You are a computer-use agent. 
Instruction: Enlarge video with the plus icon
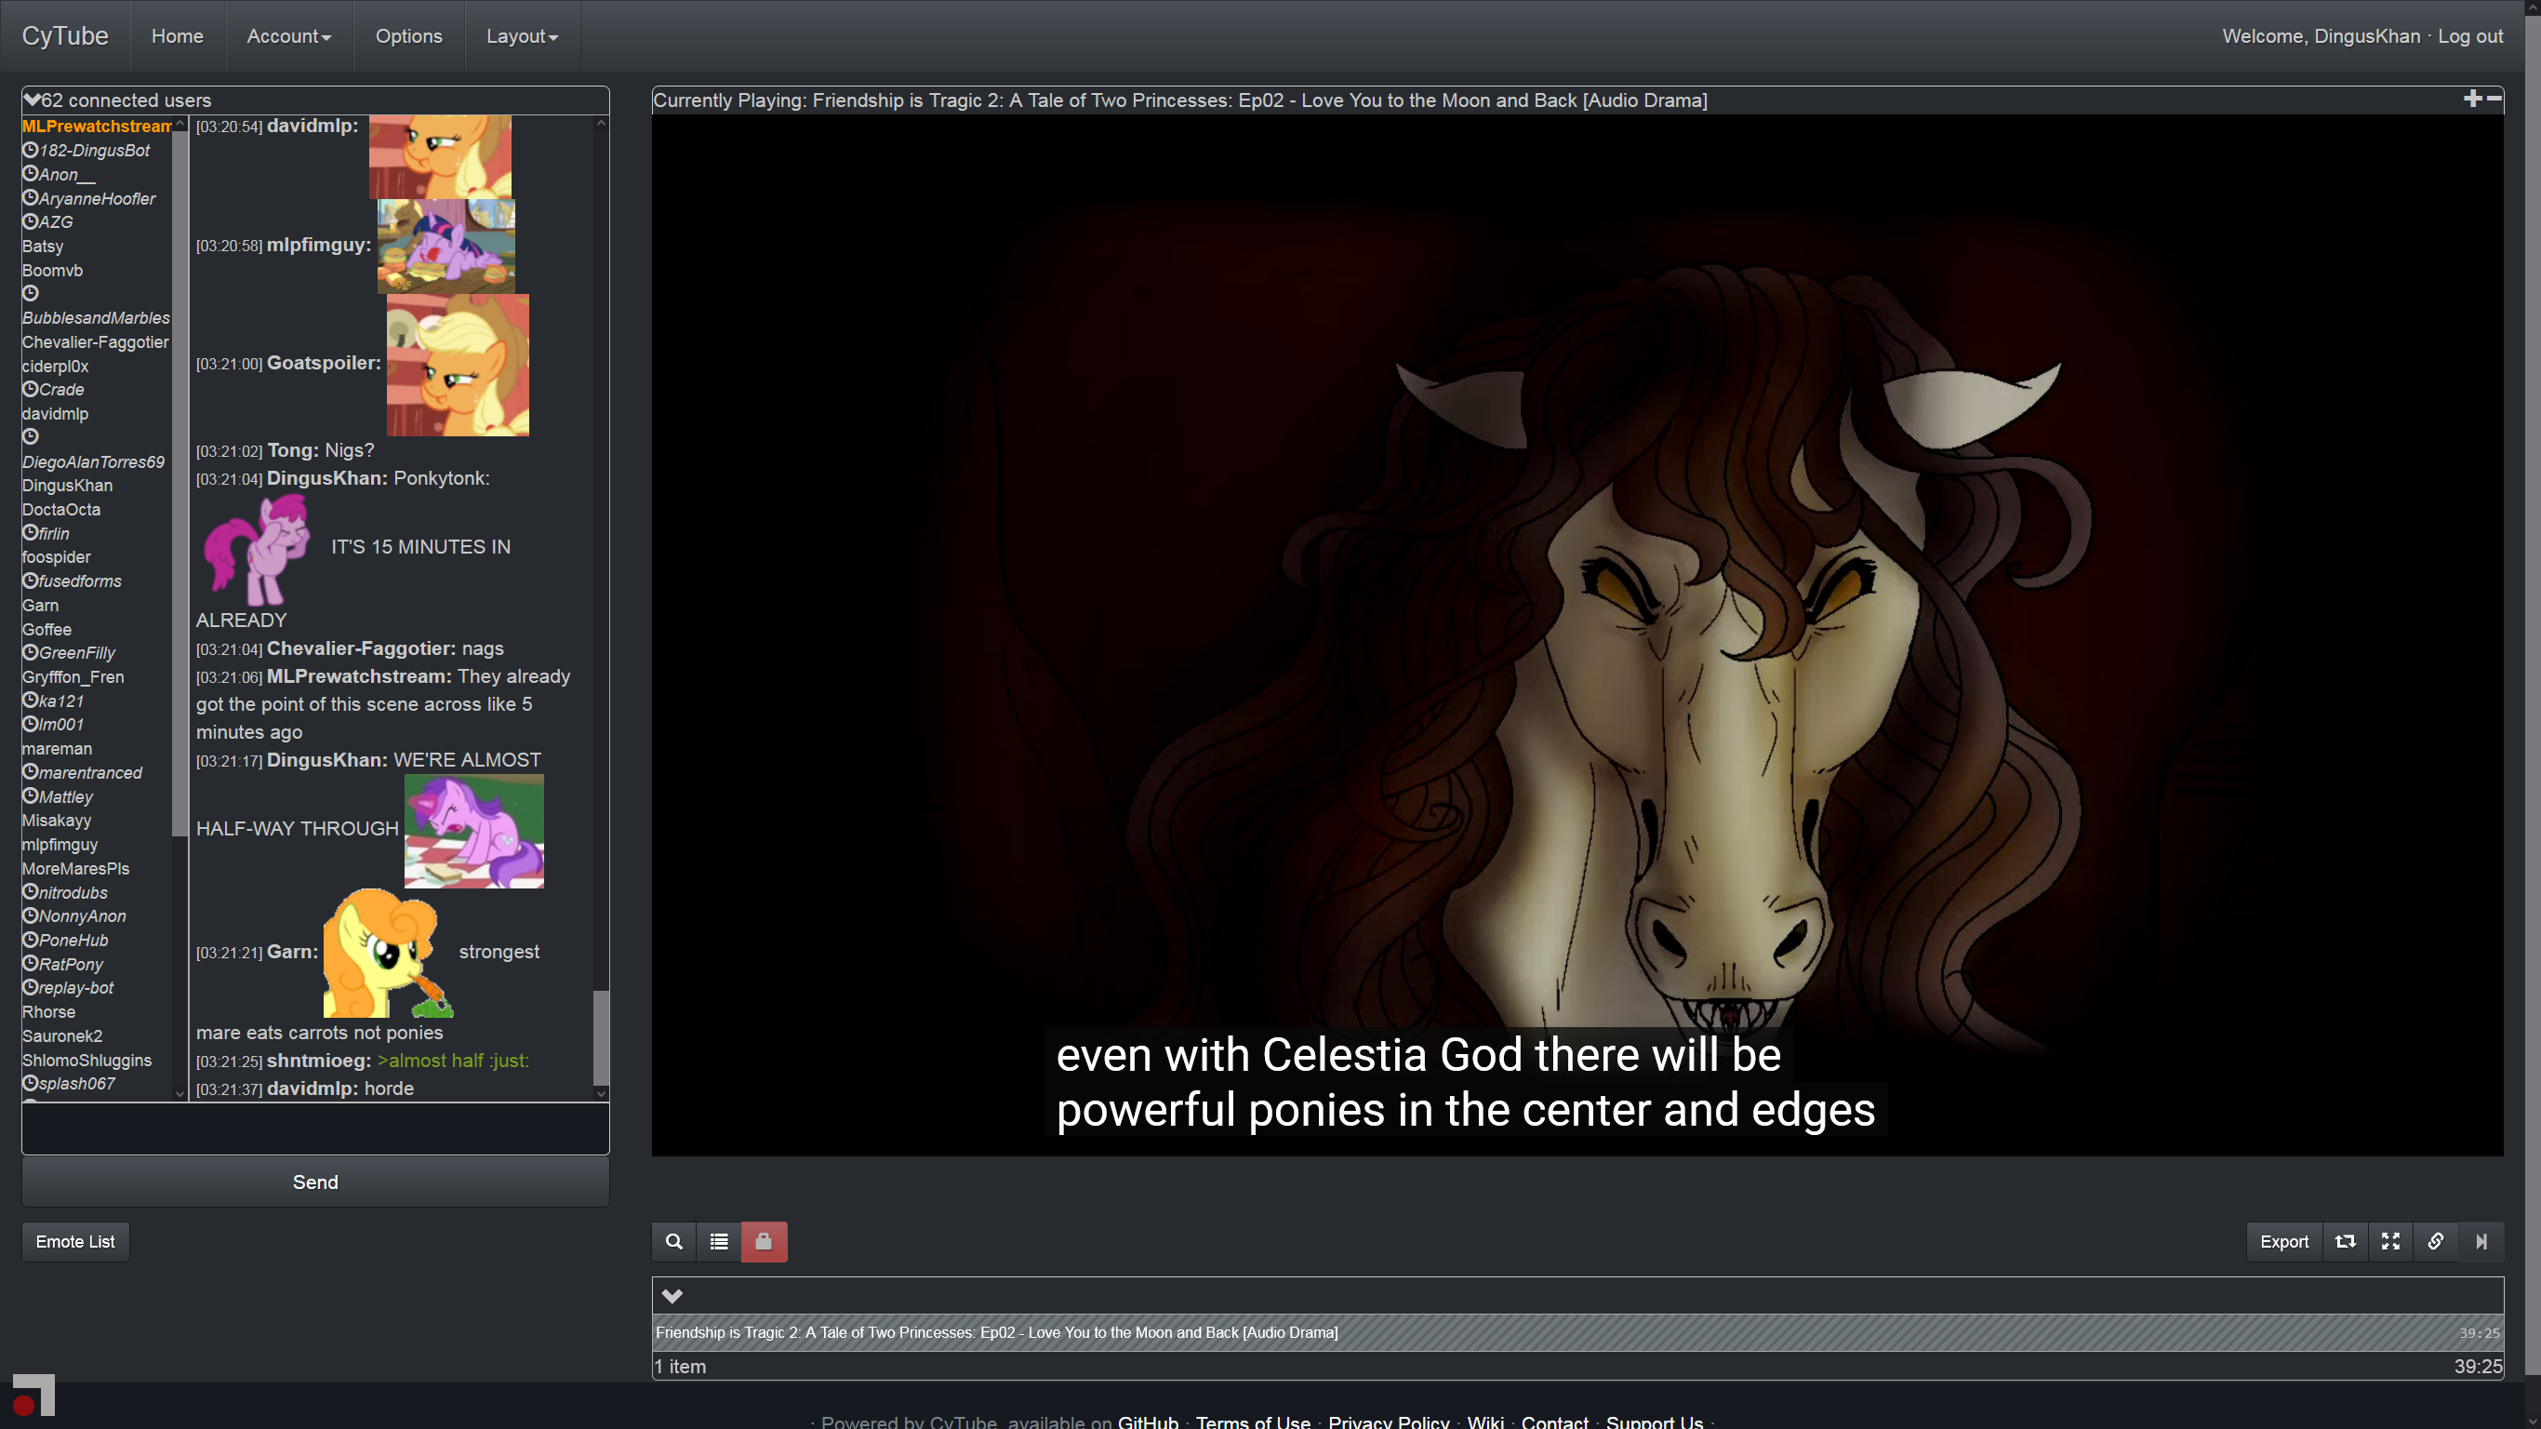[x=2472, y=98]
